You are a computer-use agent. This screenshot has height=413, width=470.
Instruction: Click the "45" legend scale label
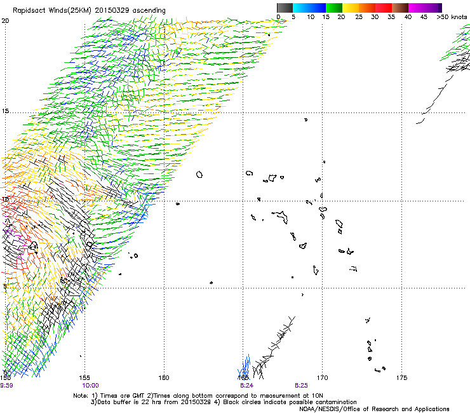pyautogui.click(x=424, y=17)
